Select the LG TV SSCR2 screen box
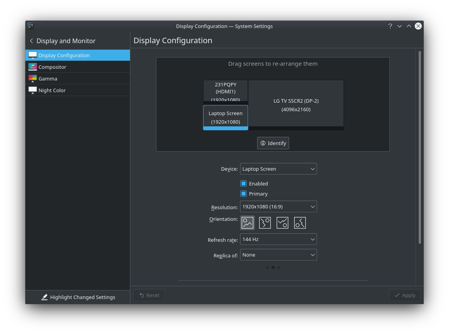 296,105
